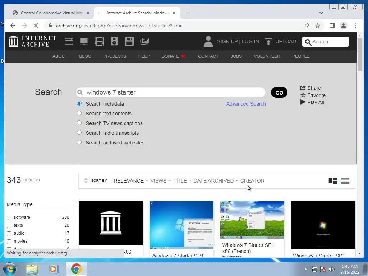Open the Advanced Search link

[x=246, y=104]
